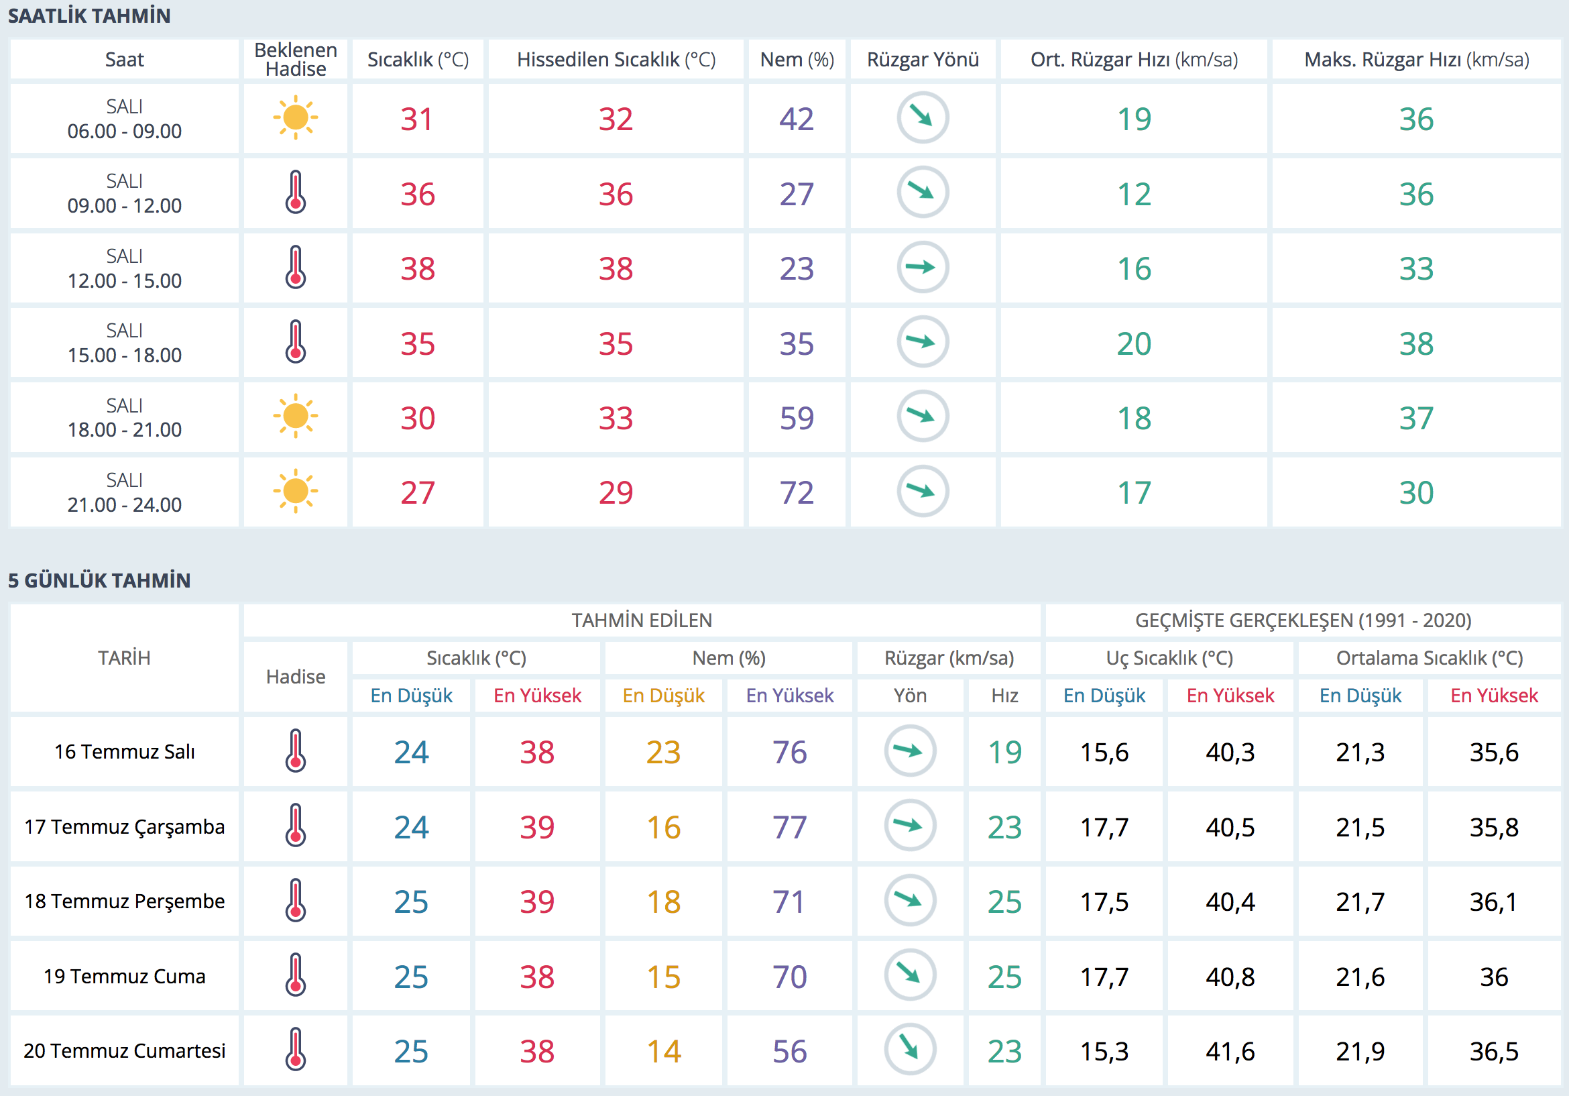Click the 18 Temmuz Perşembe date cell
The width and height of the screenshot is (1569, 1096).
point(124,901)
